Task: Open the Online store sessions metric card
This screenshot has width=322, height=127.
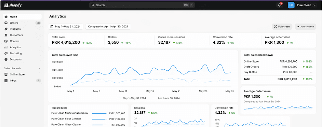Action: (x=182, y=40)
